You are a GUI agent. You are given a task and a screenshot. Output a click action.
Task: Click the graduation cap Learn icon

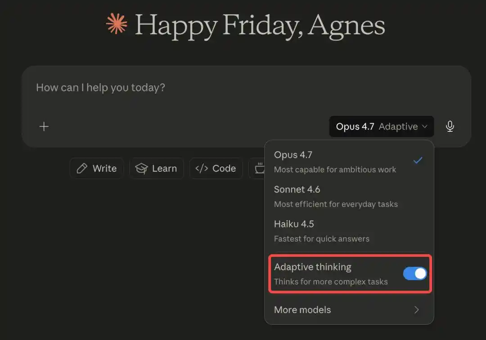[x=141, y=169]
